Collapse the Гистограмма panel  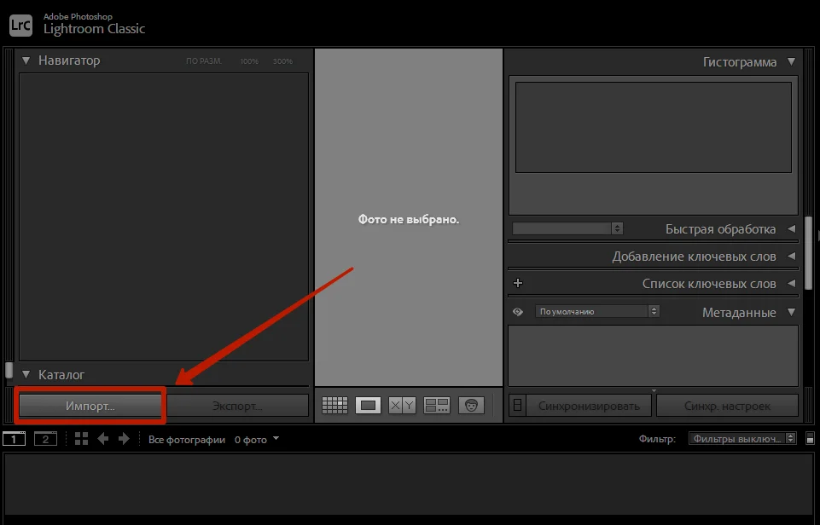791,61
